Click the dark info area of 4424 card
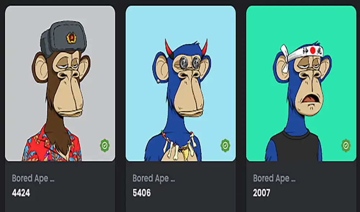Image resolution: width=360 pixels, height=212 pixels. coord(60,186)
